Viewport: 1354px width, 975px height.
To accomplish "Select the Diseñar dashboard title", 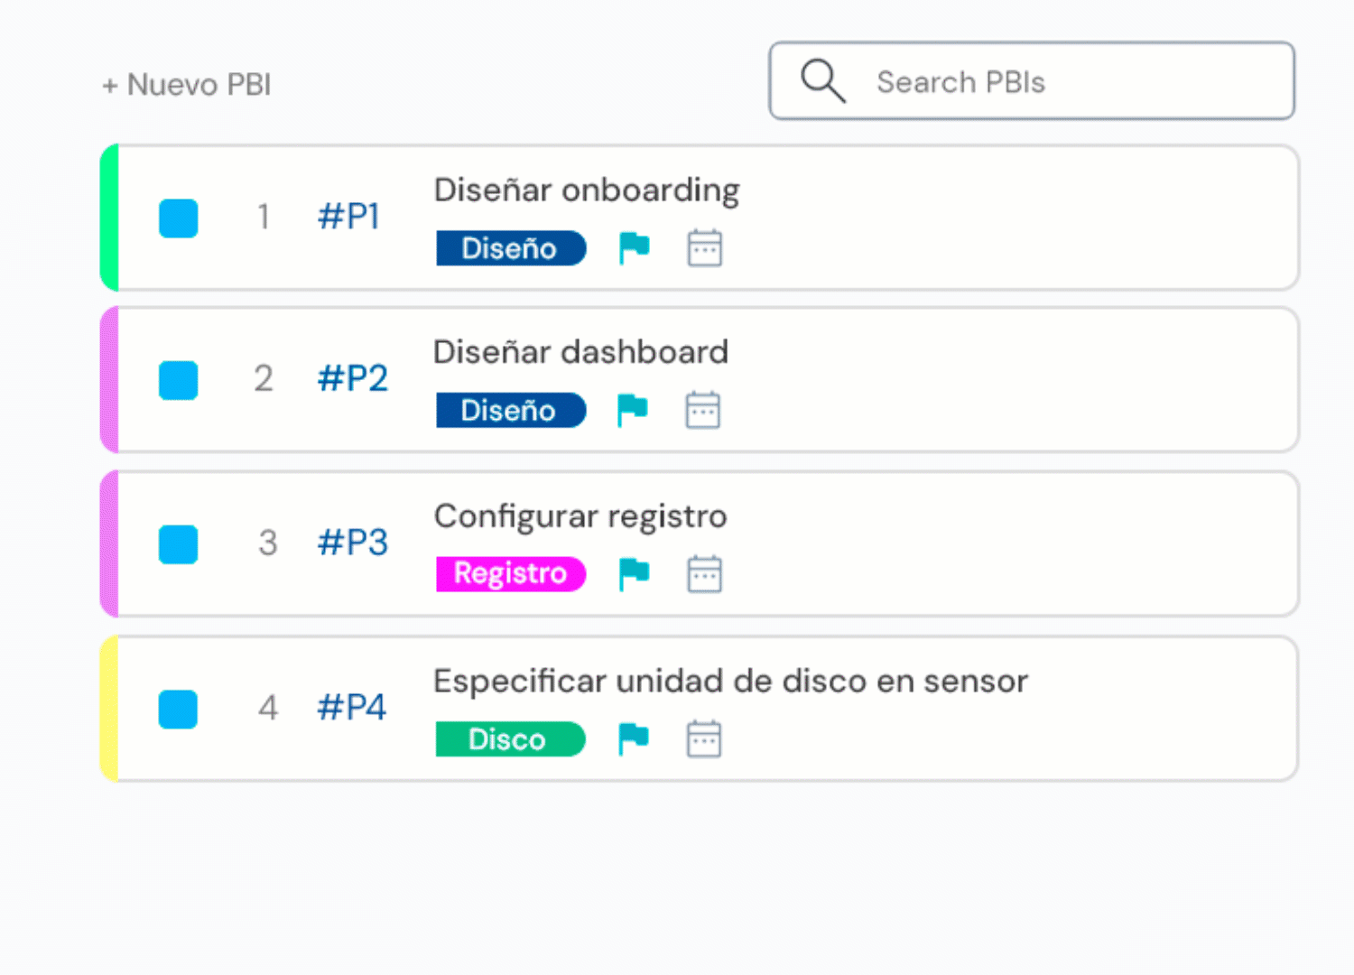I will [580, 352].
